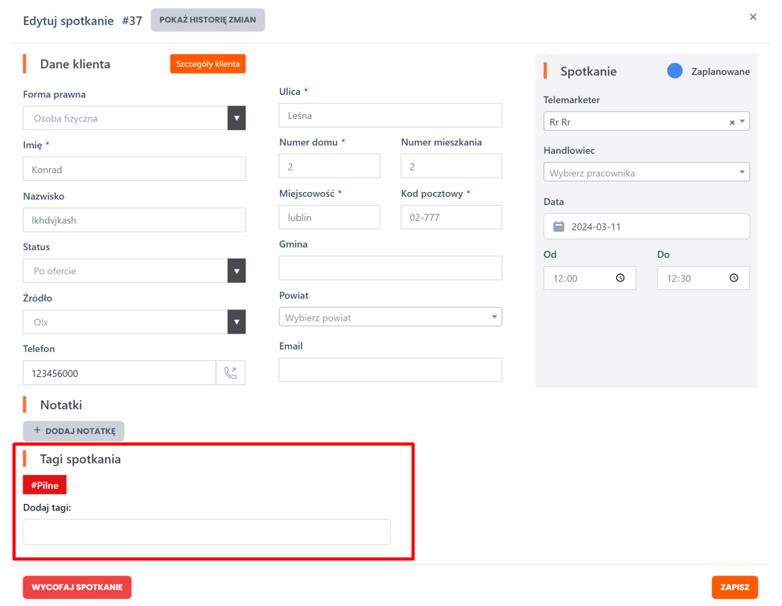Open the Forma prawna dropdown
782x606 pixels.
[x=237, y=118]
